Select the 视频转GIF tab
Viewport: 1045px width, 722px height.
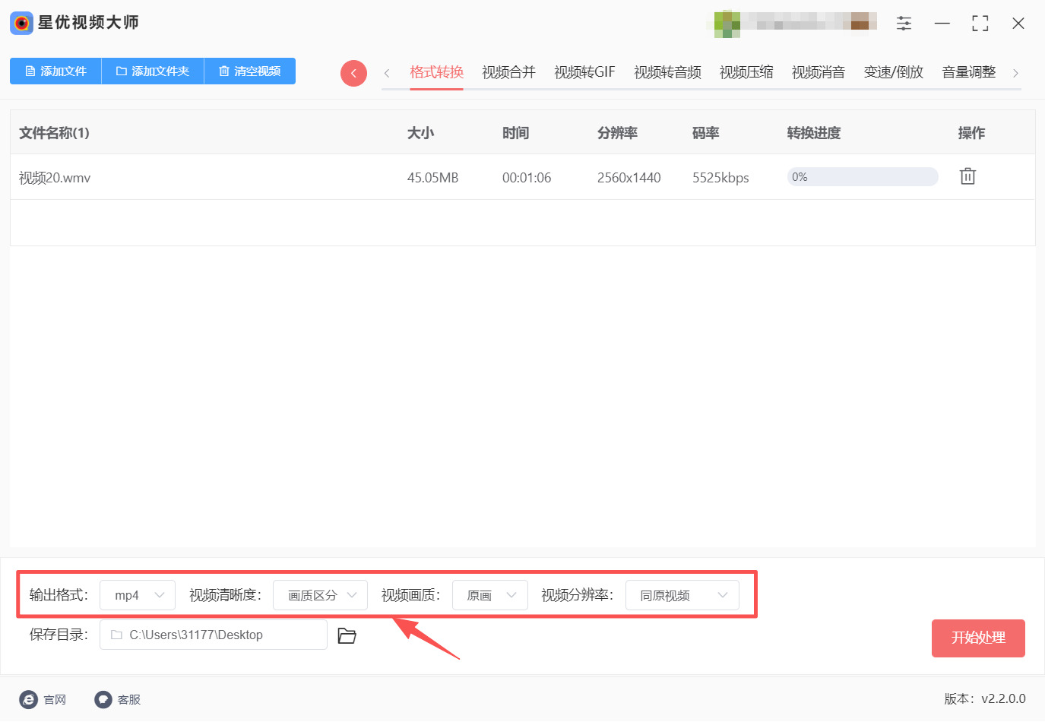[x=584, y=71]
